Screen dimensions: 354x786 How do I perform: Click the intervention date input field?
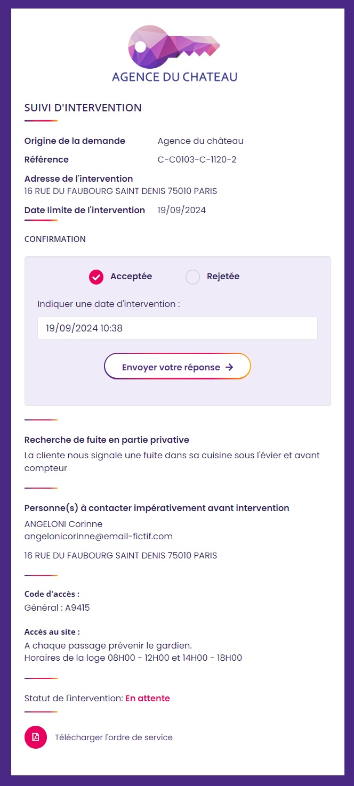click(x=178, y=328)
